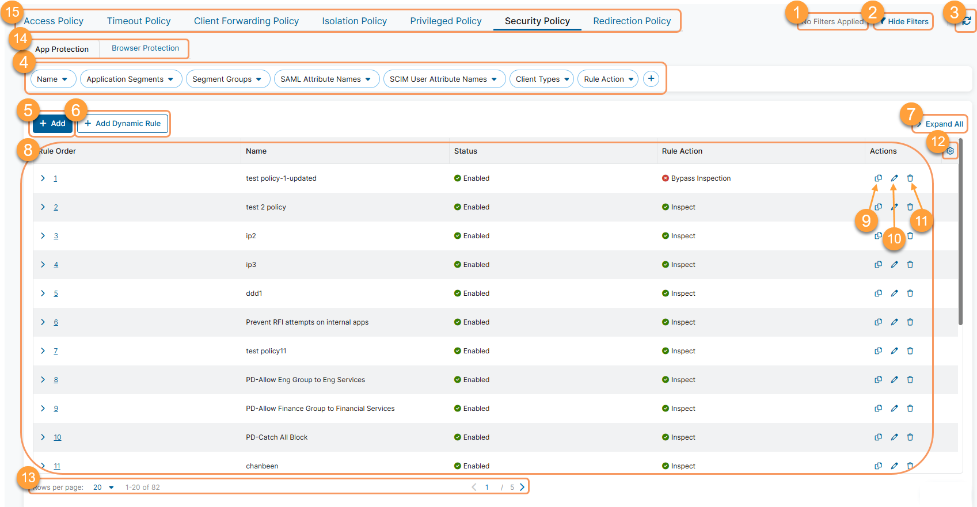The height and width of the screenshot is (507, 977).
Task: Go to next page of rules
Action: point(522,487)
